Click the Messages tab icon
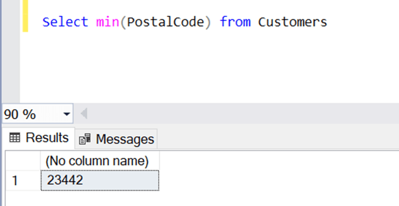The image size is (399, 206). click(85, 139)
